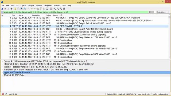The image size is (171, 96).
Task: Click the Expression button
Action: 161,12
